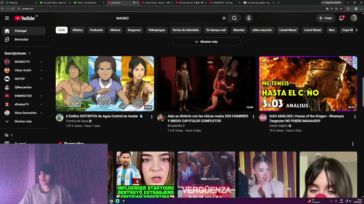Select the Mezclas filter chip

(x=239, y=30)
